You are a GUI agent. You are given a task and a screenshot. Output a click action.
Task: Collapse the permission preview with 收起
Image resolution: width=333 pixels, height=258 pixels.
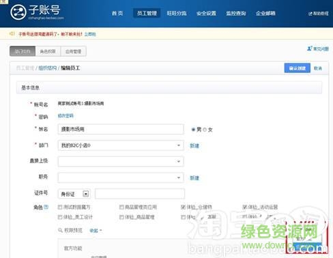(96, 231)
